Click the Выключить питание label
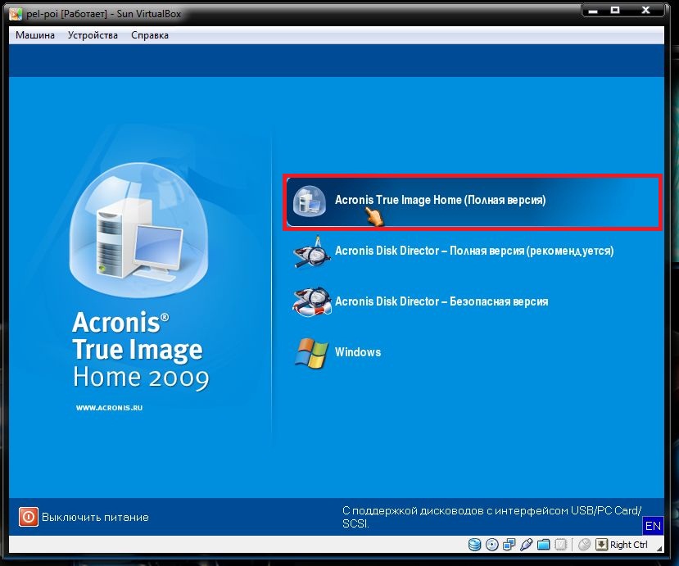 pyautogui.click(x=95, y=518)
